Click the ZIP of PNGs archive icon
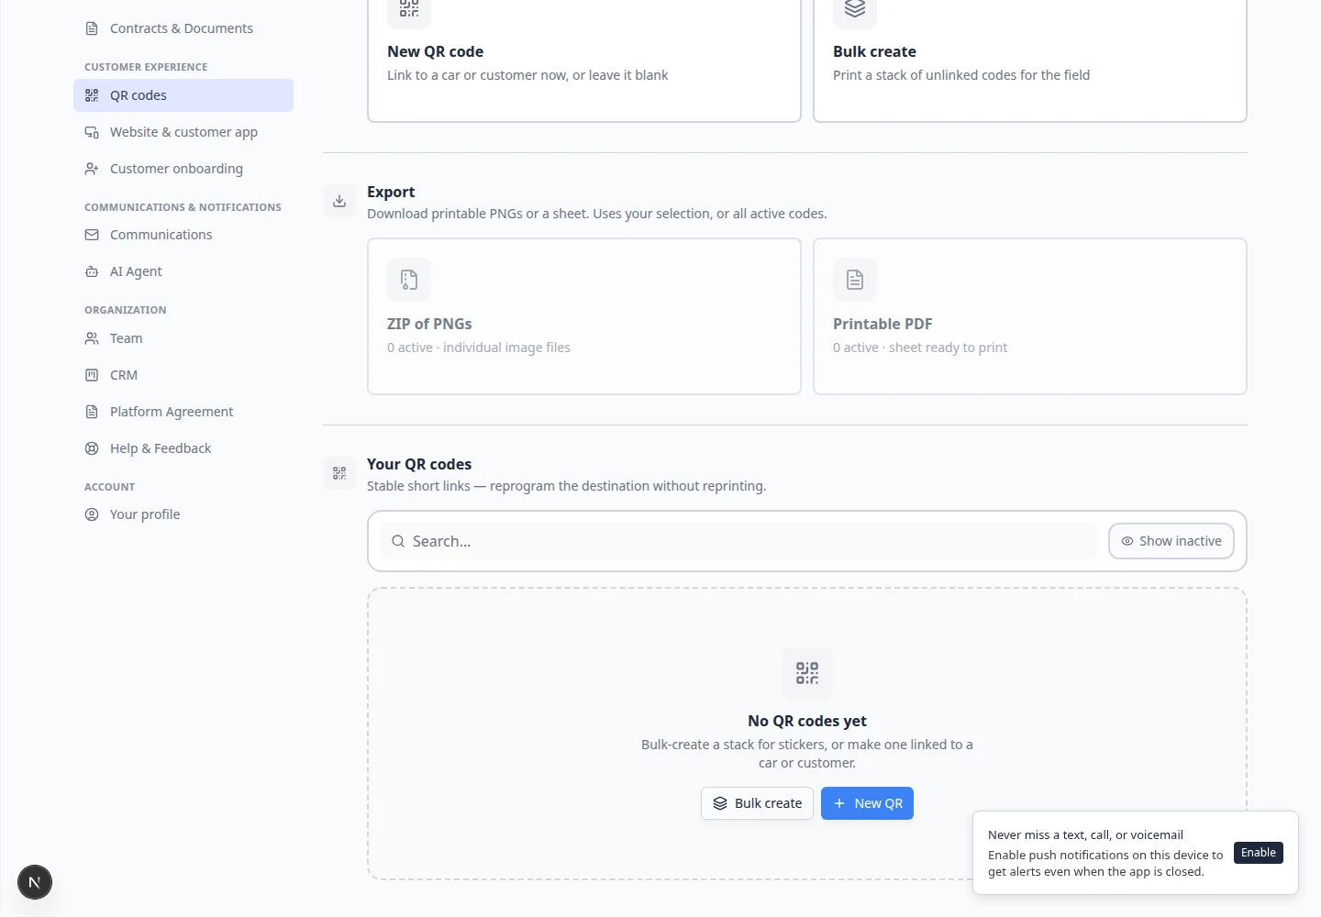The image size is (1321, 917). point(409,280)
